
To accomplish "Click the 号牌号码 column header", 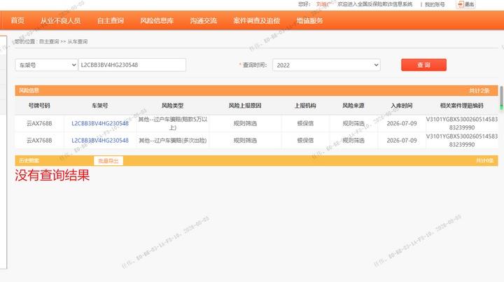I will [x=39, y=106].
